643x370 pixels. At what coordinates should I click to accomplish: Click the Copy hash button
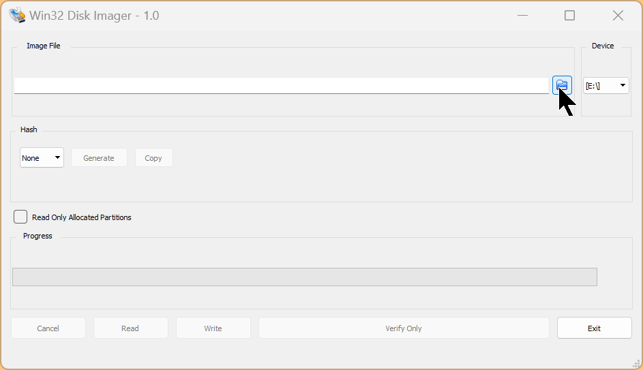(x=154, y=158)
